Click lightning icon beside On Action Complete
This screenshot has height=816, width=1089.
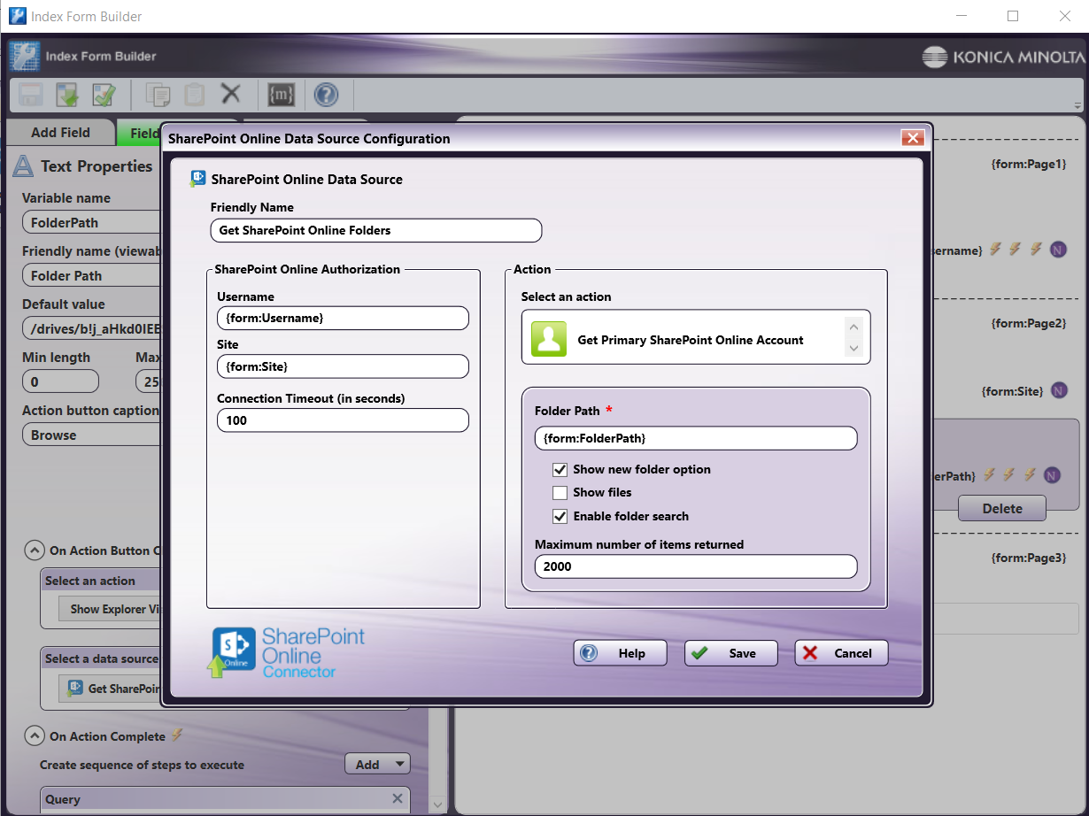[177, 735]
